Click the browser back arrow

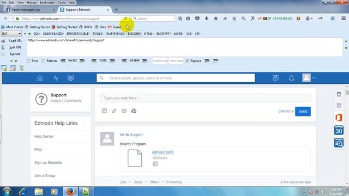(x=5, y=19)
